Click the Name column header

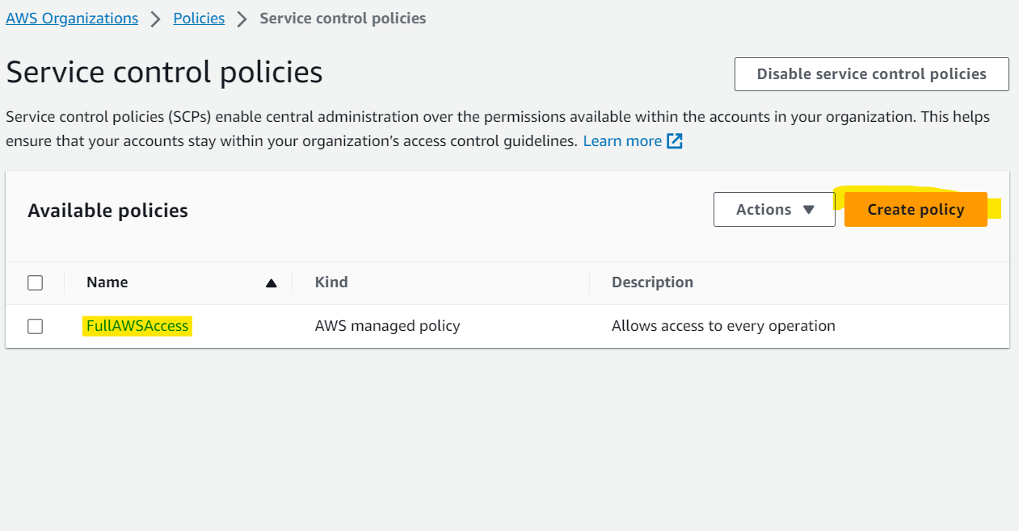tap(107, 282)
